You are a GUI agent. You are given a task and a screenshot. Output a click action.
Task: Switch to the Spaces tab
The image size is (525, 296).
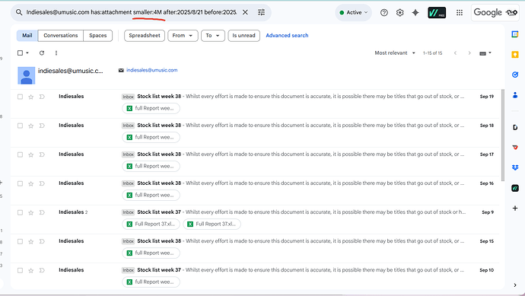[97, 36]
